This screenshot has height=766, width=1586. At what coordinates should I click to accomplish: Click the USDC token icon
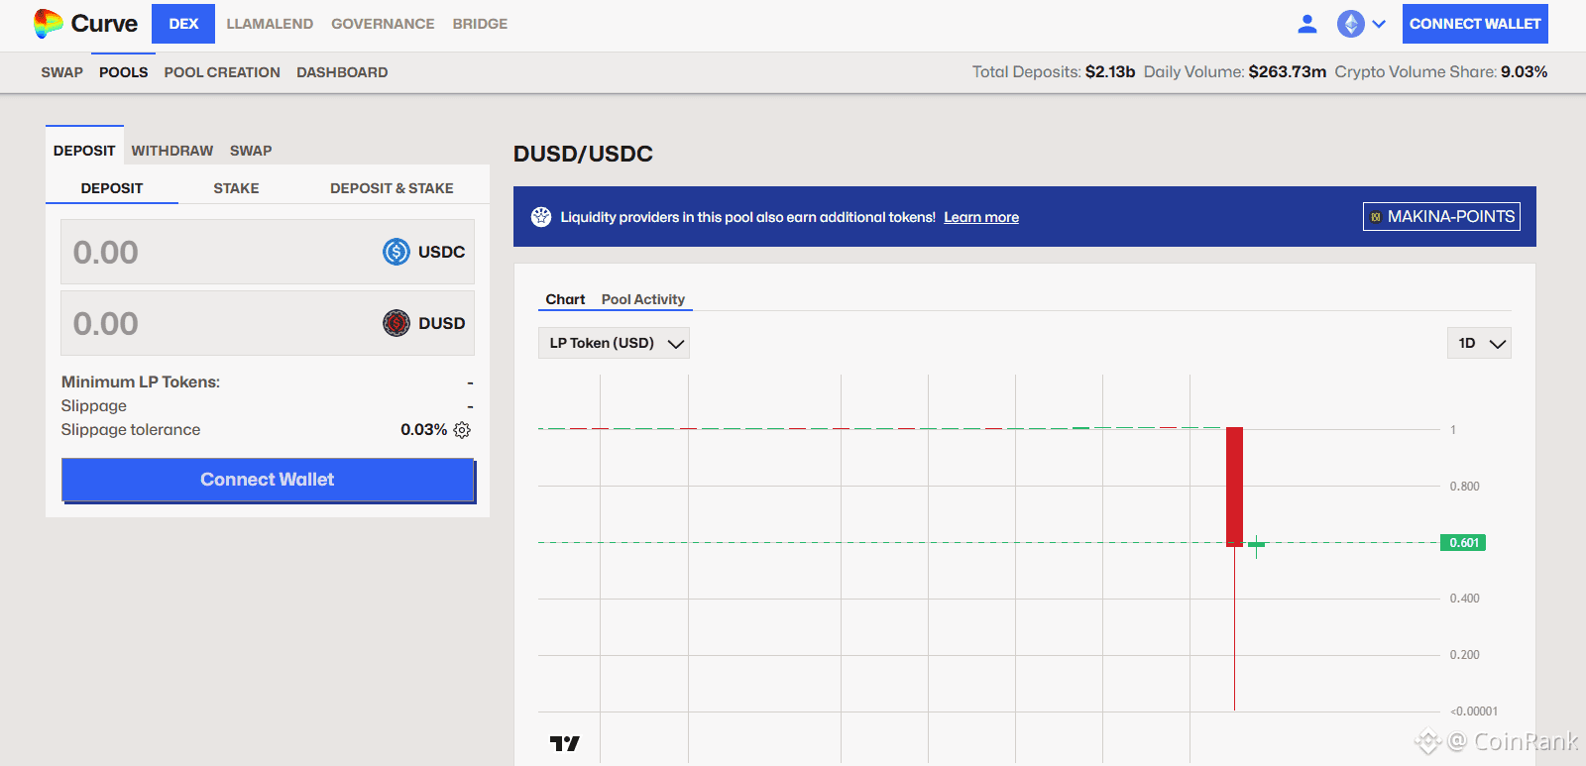[396, 252]
